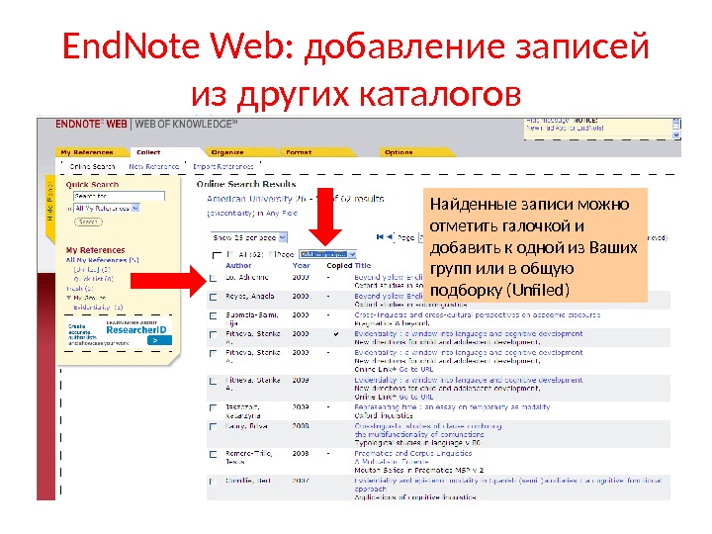Select the Page checkbox

pos(272,254)
